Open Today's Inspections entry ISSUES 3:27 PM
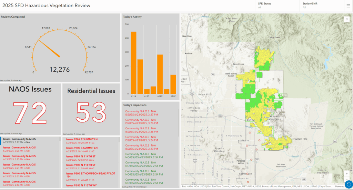This screenshot has height=190, width=353. coord(150,113)
